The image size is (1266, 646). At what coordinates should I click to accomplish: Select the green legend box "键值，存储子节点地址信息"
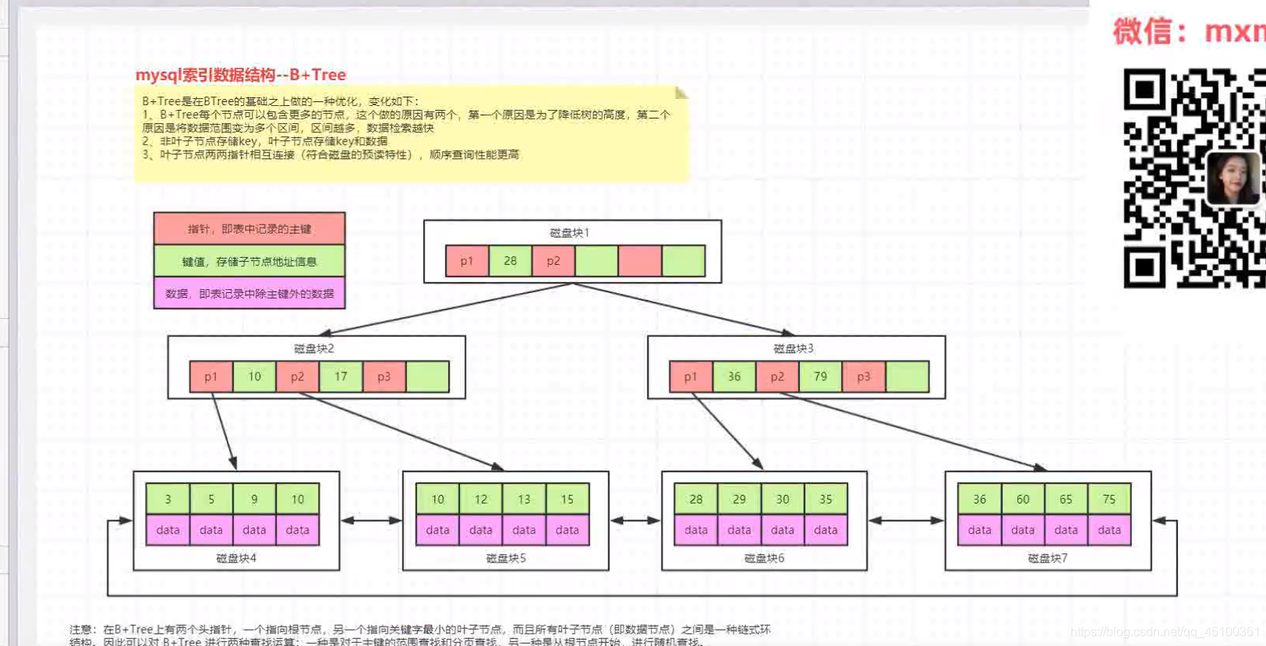[x=249, y=261]
